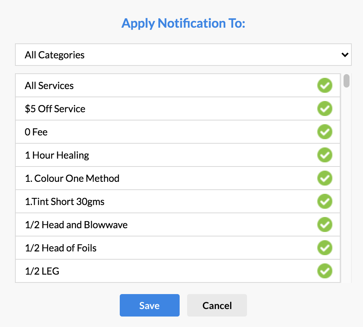Uncheck the $5 Off Service checkmark
363x327 pixels.
click(x=325, y=109)
